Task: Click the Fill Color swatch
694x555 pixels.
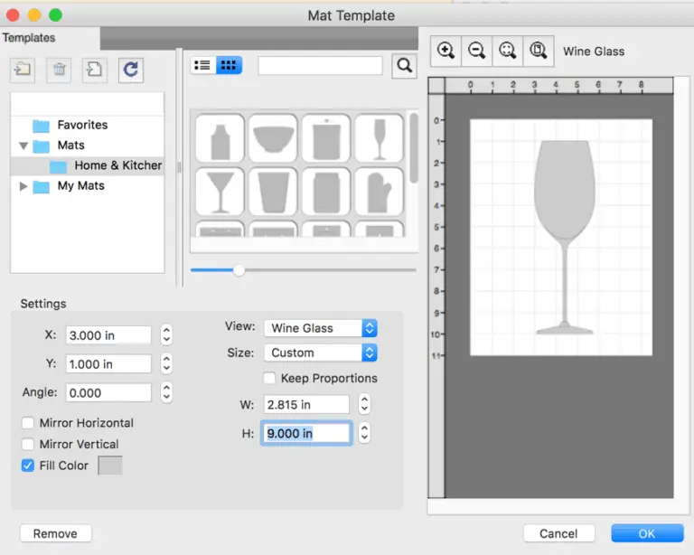Action: pos(109,466)
